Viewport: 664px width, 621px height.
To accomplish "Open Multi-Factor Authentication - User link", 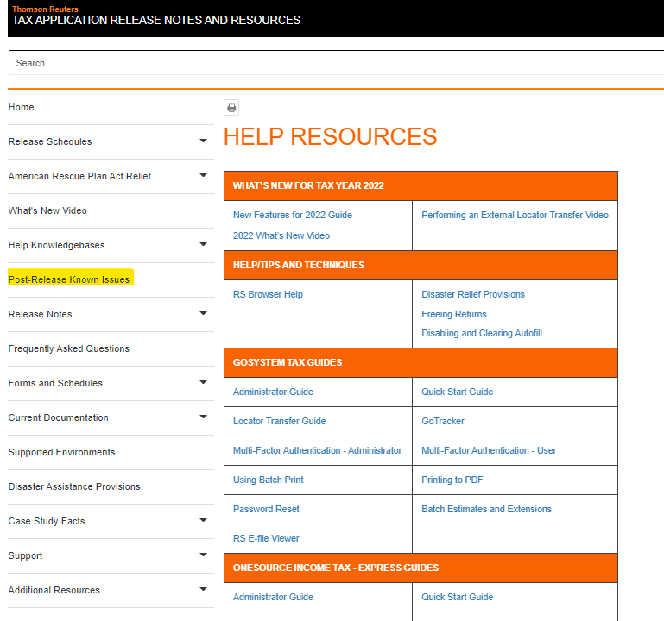I will click(x=489, y=450).
